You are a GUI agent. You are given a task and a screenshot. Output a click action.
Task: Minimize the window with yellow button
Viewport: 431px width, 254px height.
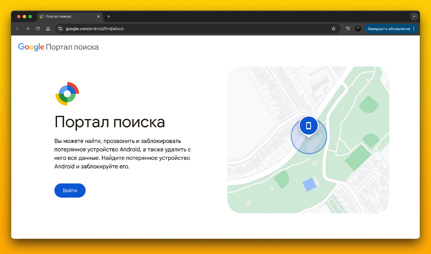(24, 16)
